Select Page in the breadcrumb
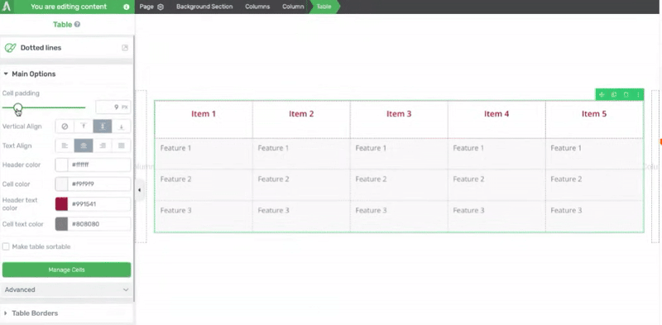This screenshot has width=662, height=325. pyautogui.click(x=146, y=7)
